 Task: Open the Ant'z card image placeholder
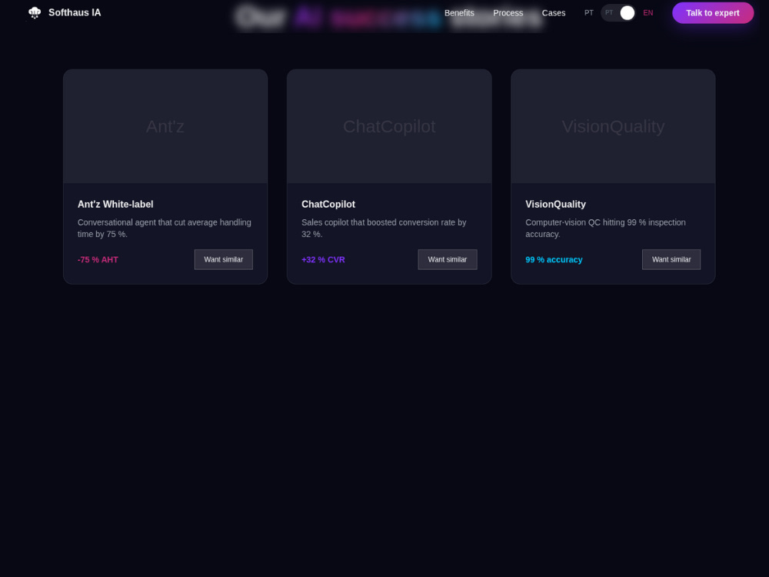click(x=165, y=126)
